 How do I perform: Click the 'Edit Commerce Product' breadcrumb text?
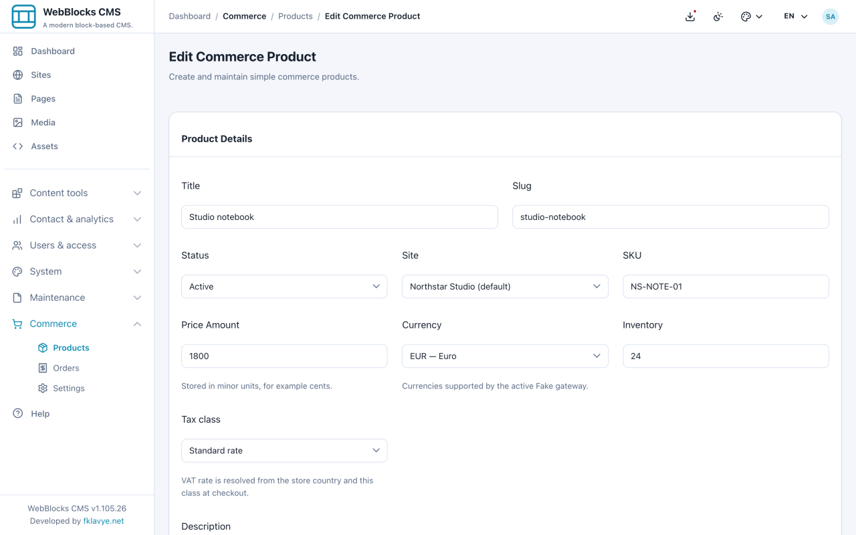[372, 16]
